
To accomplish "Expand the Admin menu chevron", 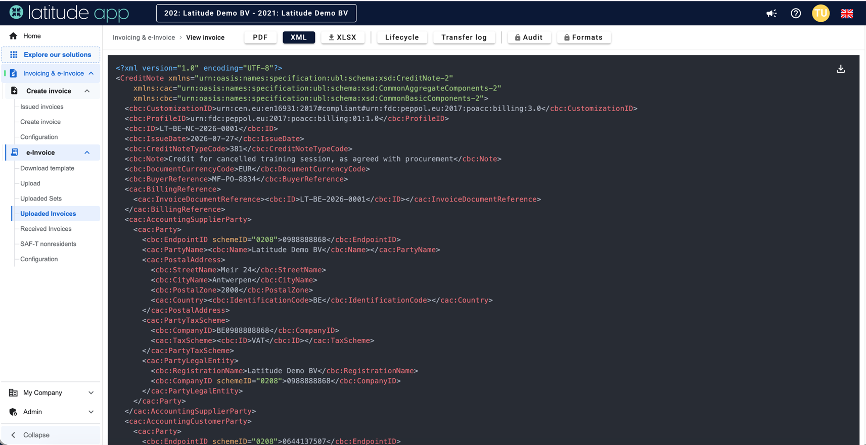I will (x=91, y=412).
